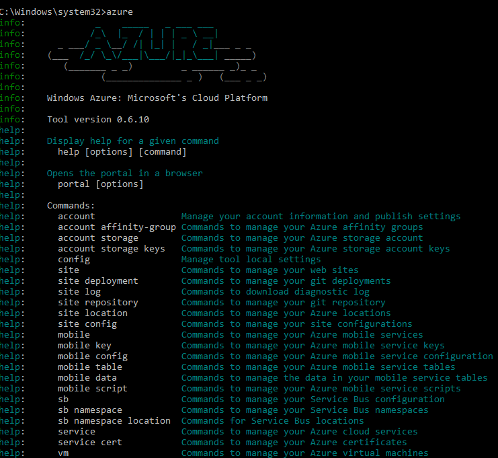Click 'Commands to manage your web sites'

pyautogui.click(x=269, y=270)
